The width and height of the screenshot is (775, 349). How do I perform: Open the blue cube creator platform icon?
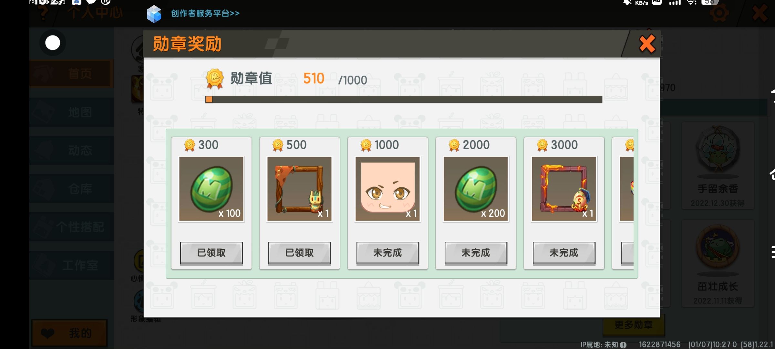(154, 14)
